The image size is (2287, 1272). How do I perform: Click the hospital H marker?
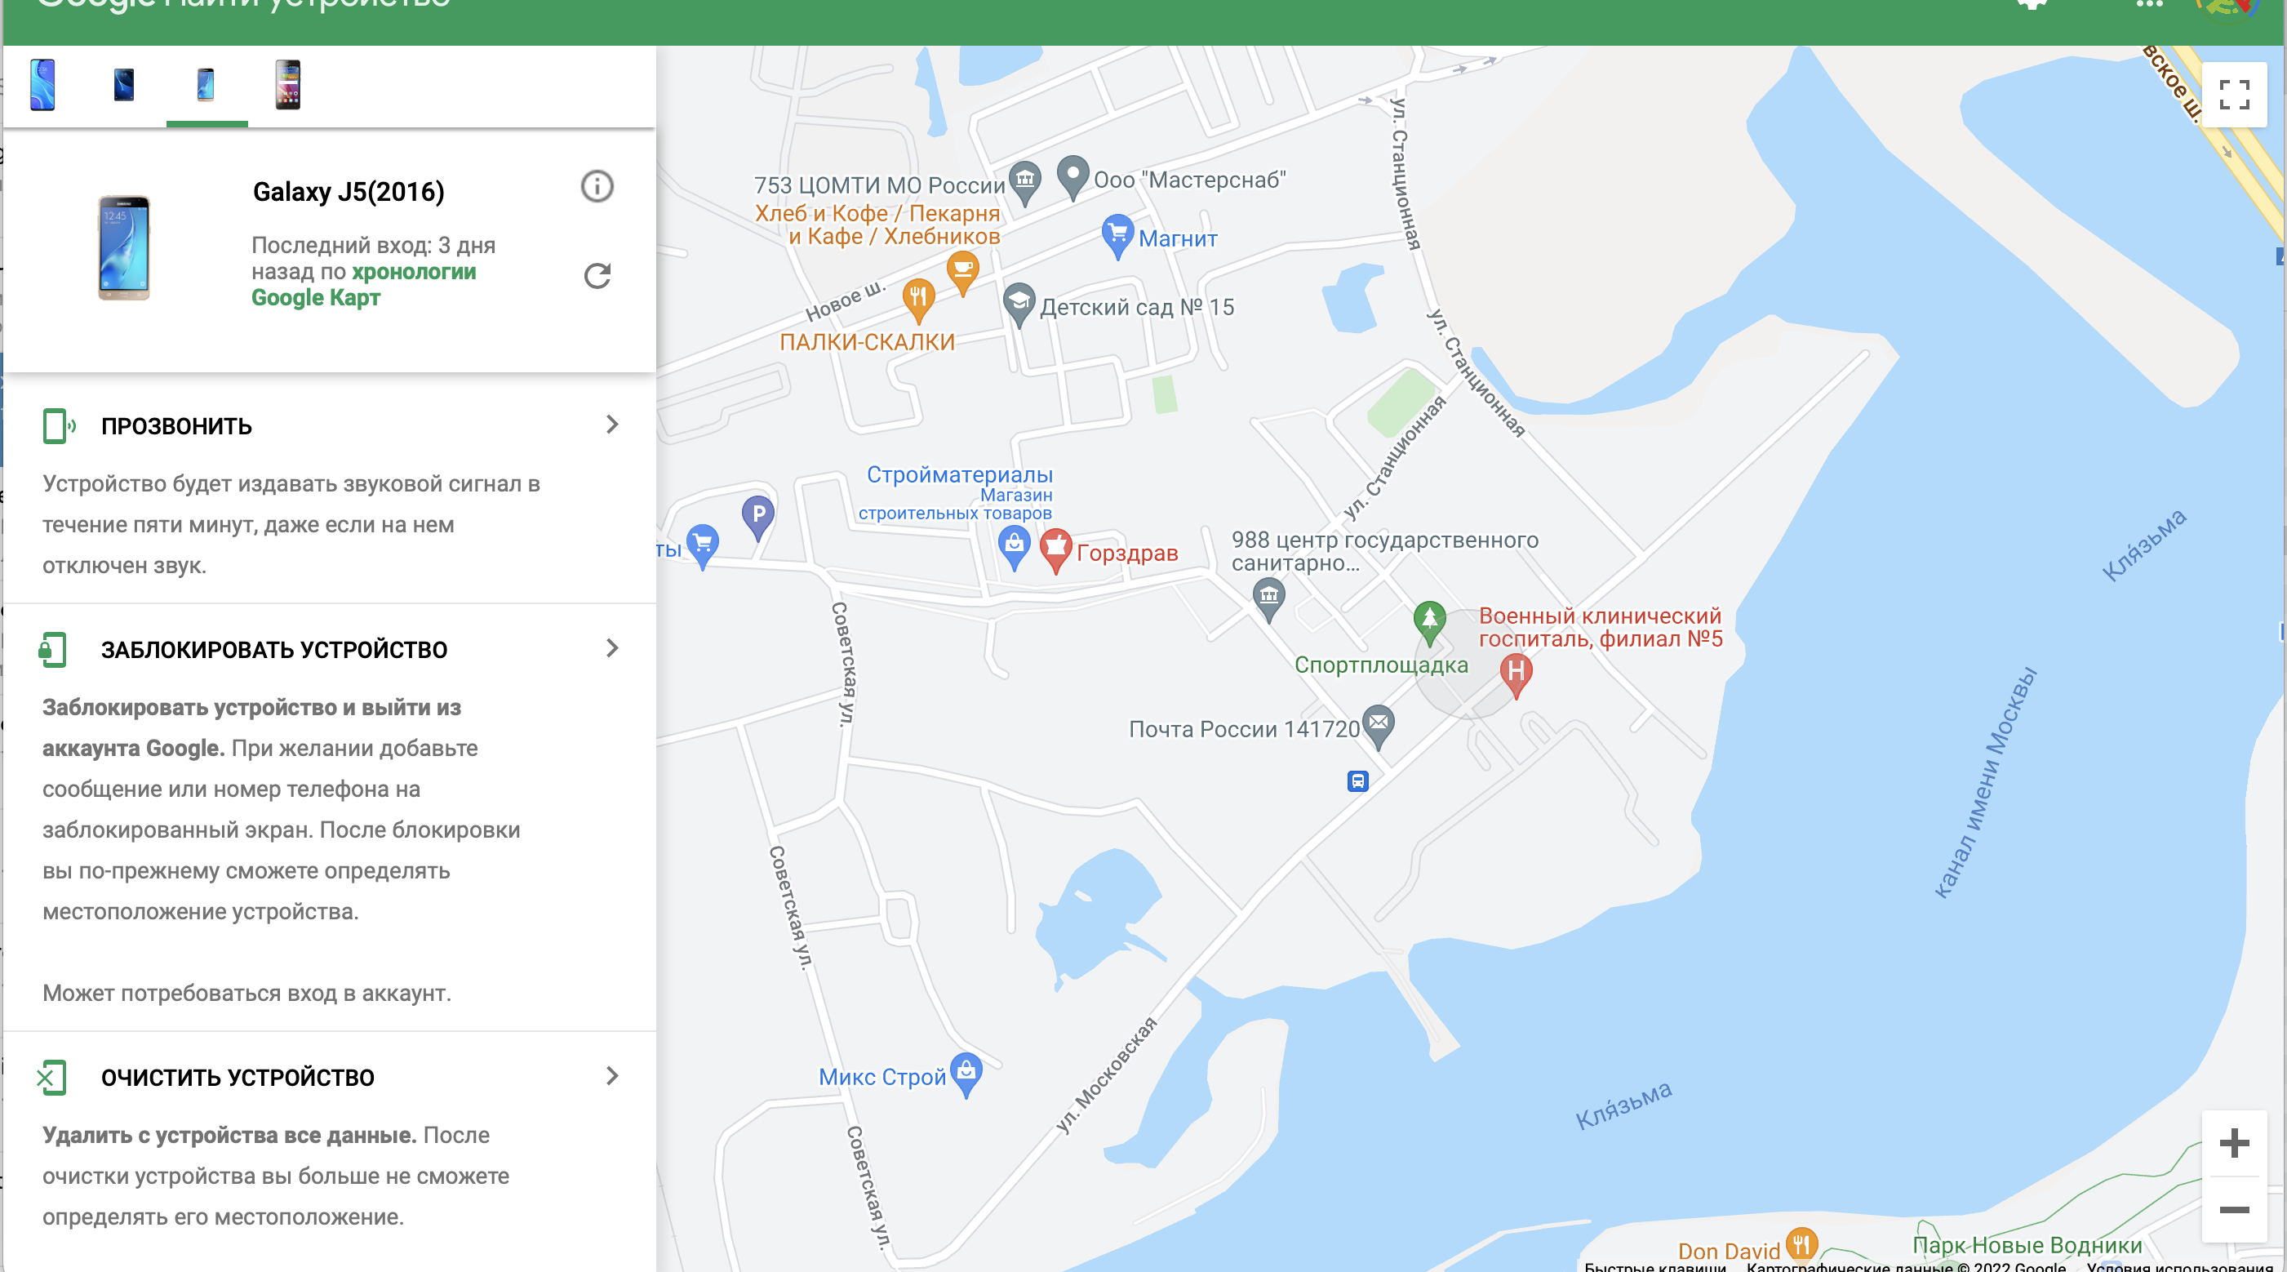1516,674
